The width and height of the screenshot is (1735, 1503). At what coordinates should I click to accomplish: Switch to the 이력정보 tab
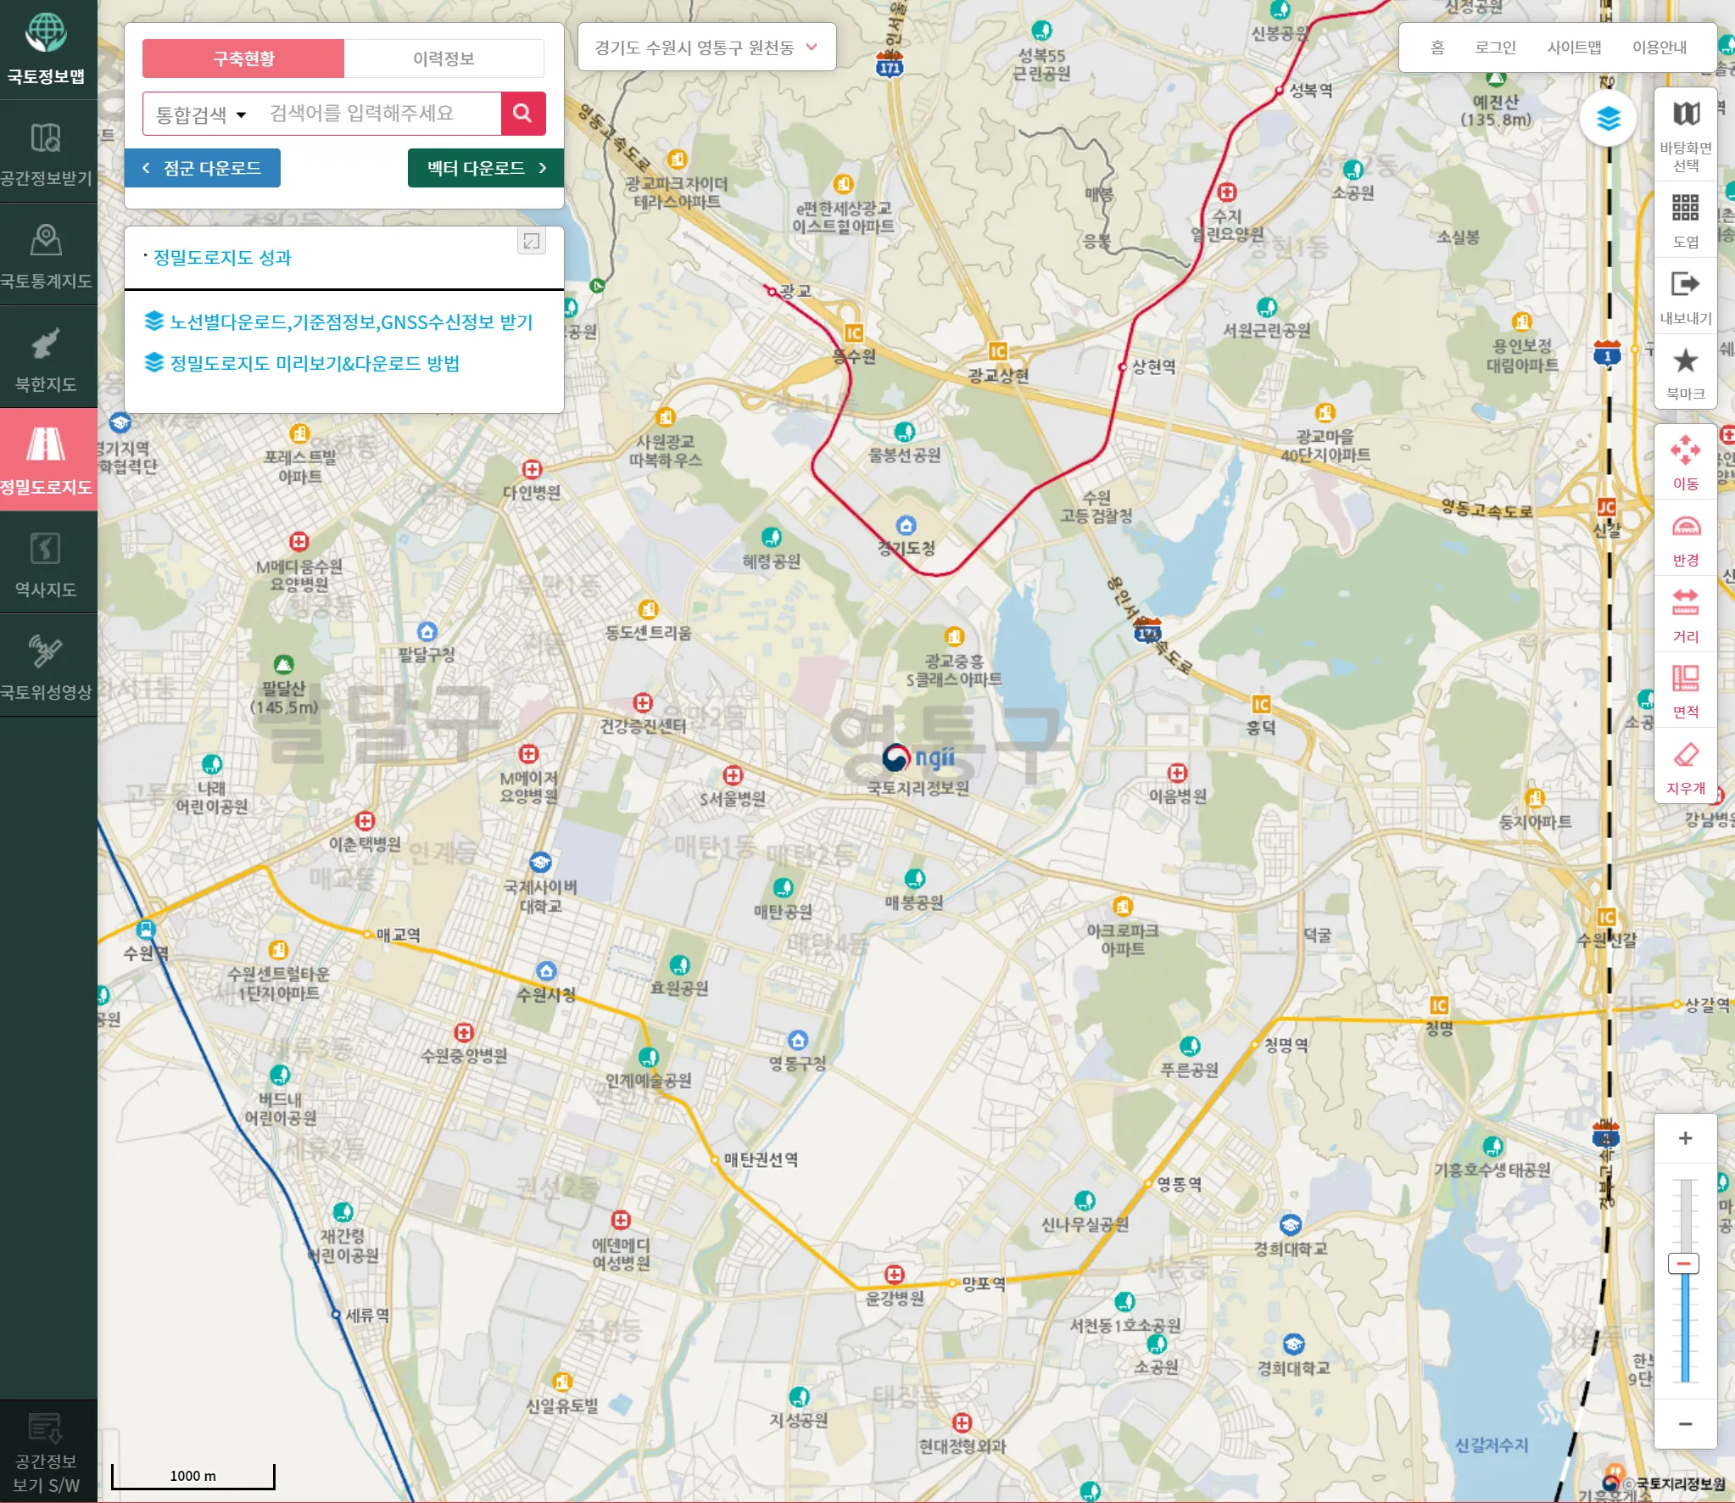(444, 59)
